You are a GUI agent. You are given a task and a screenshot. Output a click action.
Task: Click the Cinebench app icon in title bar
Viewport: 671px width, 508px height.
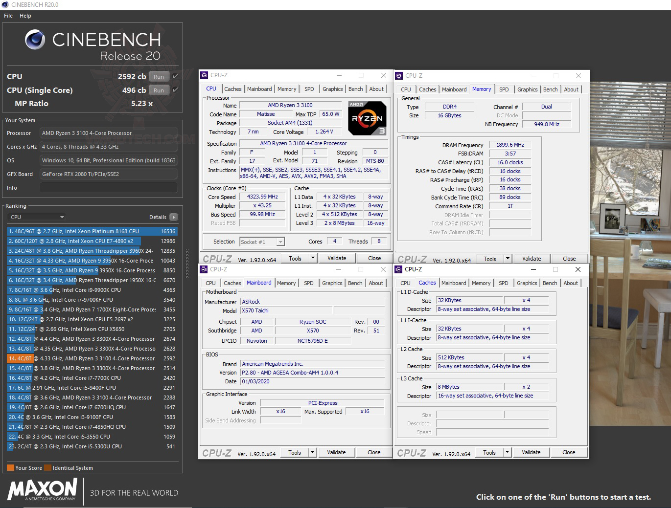pos(5,4)
